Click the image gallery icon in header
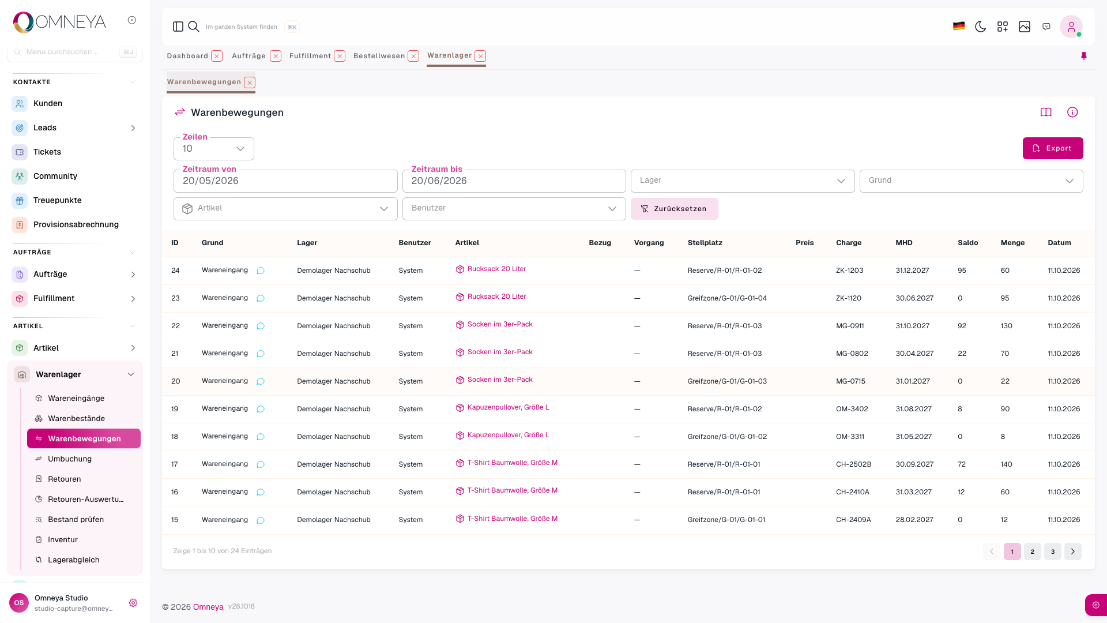The height and width of the screenshot is (623, 1107). (1025, 27)
